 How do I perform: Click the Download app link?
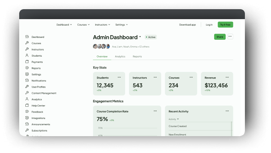coord(188,25)
